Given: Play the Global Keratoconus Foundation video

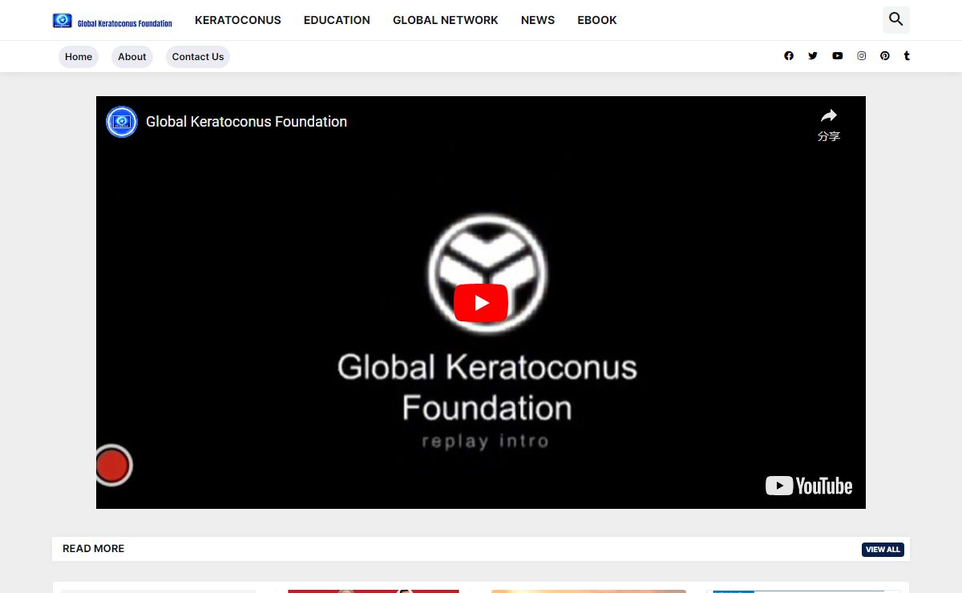Looking at the screenshot, I should coord(481,303).
